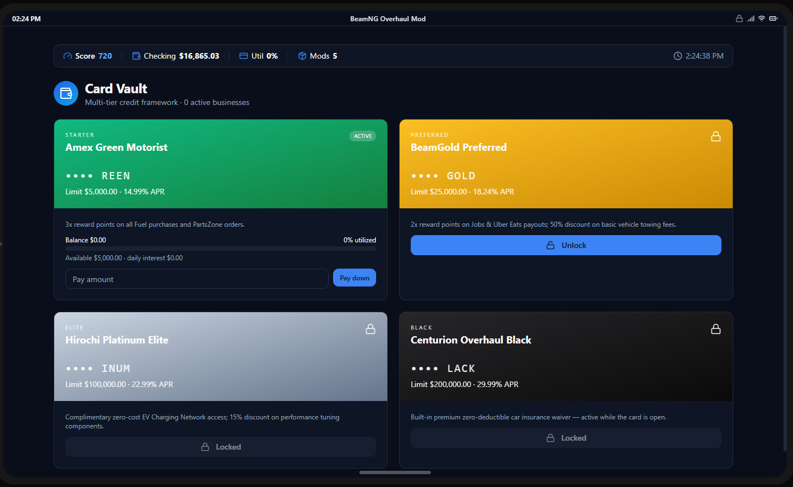Click the BLACK tier label
Image resolution: width=793 pixels, height=487 pixels.
(421, 328)
